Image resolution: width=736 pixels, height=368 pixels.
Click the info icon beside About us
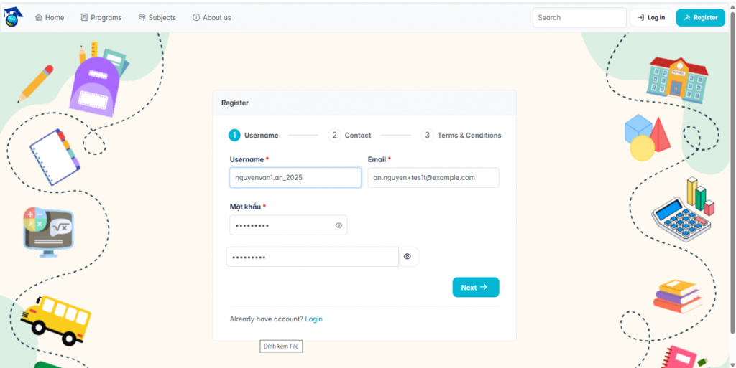click(196, 17)
